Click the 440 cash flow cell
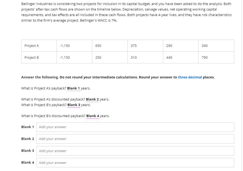The image size is (243, 171). pyautogui.click(x=181, y=58)
